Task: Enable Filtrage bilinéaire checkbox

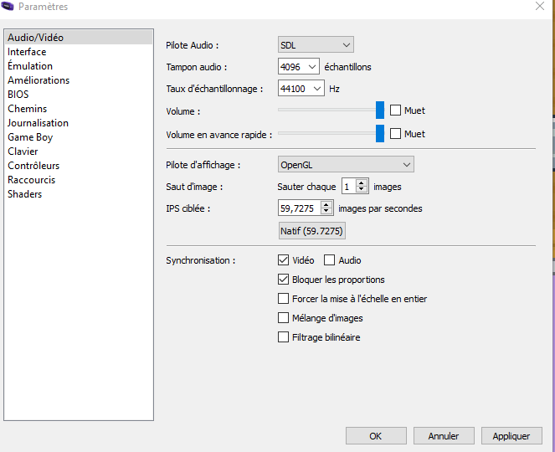Action: [x=283, y=337]
